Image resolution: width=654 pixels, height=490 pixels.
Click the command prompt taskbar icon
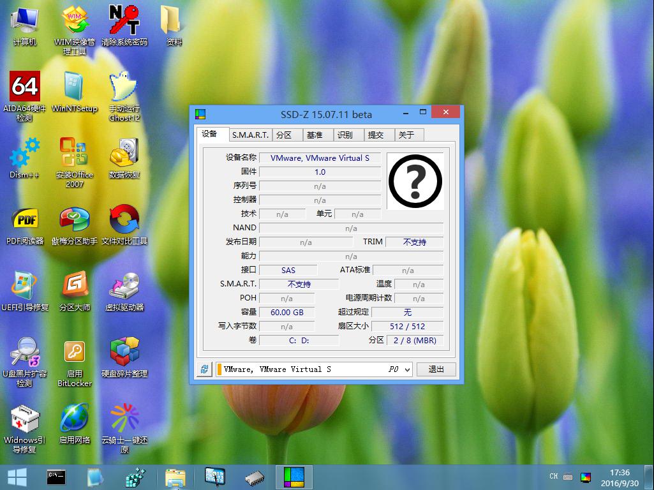56,477
